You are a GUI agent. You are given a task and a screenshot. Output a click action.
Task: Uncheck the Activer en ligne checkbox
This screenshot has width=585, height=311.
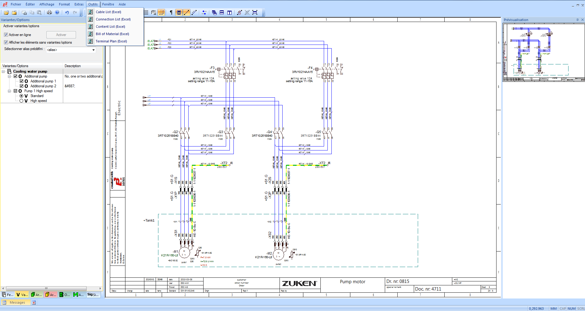(6, 35)
